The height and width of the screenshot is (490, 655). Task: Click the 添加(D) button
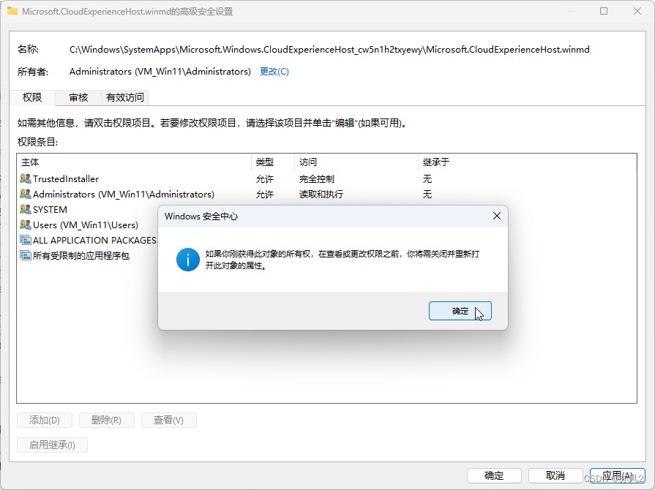click(45, 420)
